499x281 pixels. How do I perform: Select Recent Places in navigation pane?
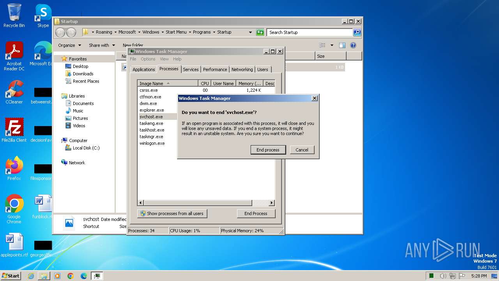86,81
